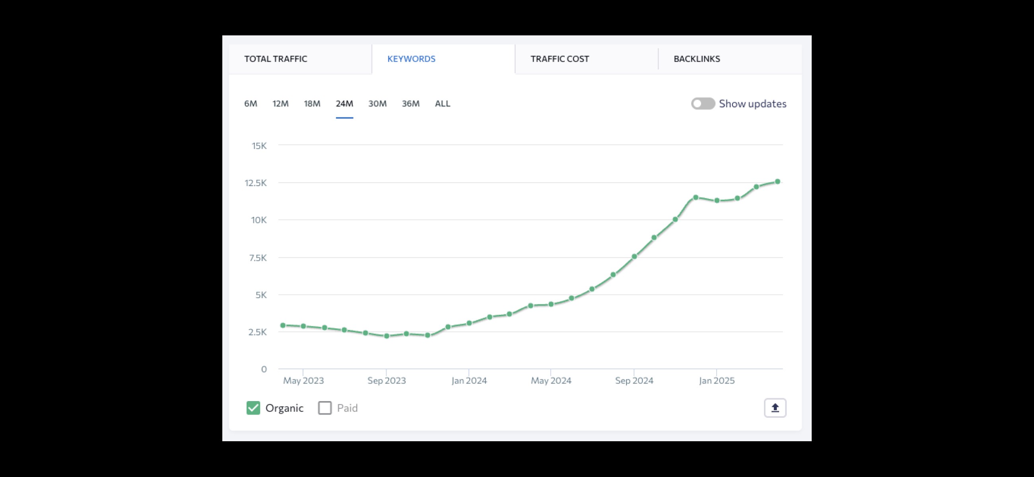Open the Backlinks tab
The height and width of the screenshot is (477, 1034).
(x=696, y=59)
